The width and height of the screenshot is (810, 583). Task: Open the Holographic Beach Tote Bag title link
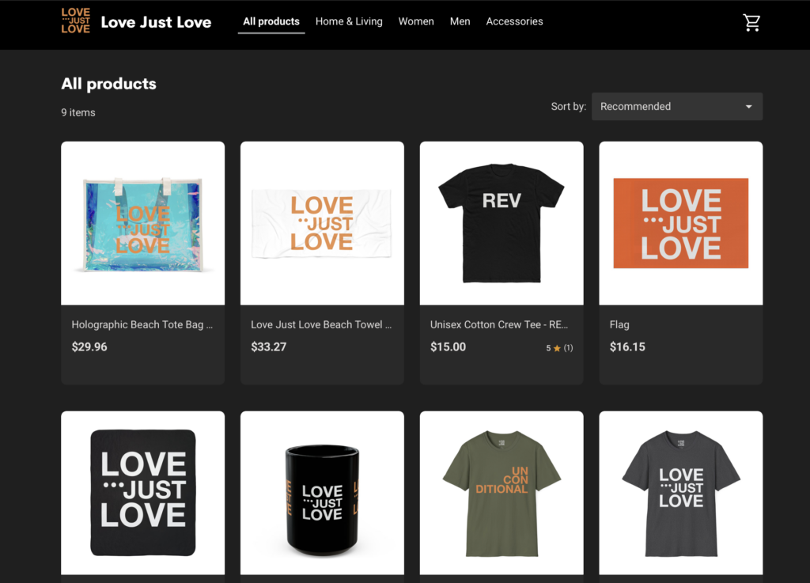142,324
